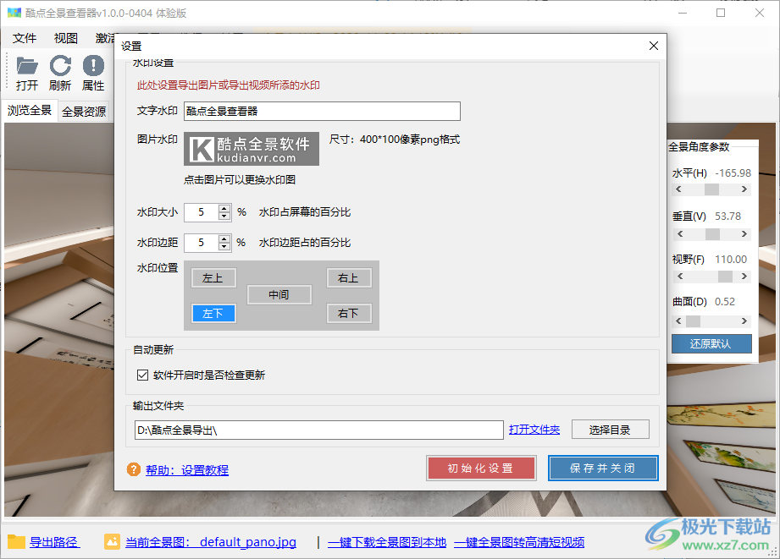This screenshot has height=559, width=780.
Task: Click the watermark size value field
Action: coord(202,212)
